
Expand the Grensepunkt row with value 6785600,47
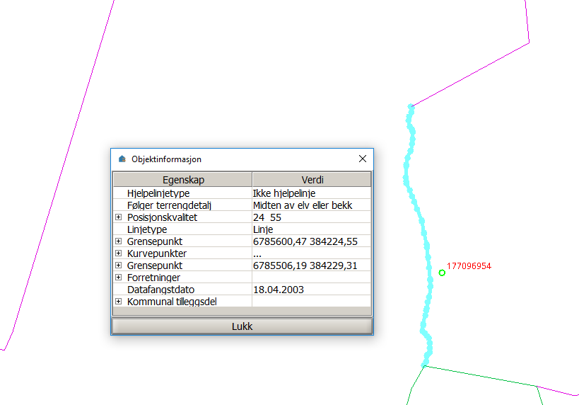[119, 241]
